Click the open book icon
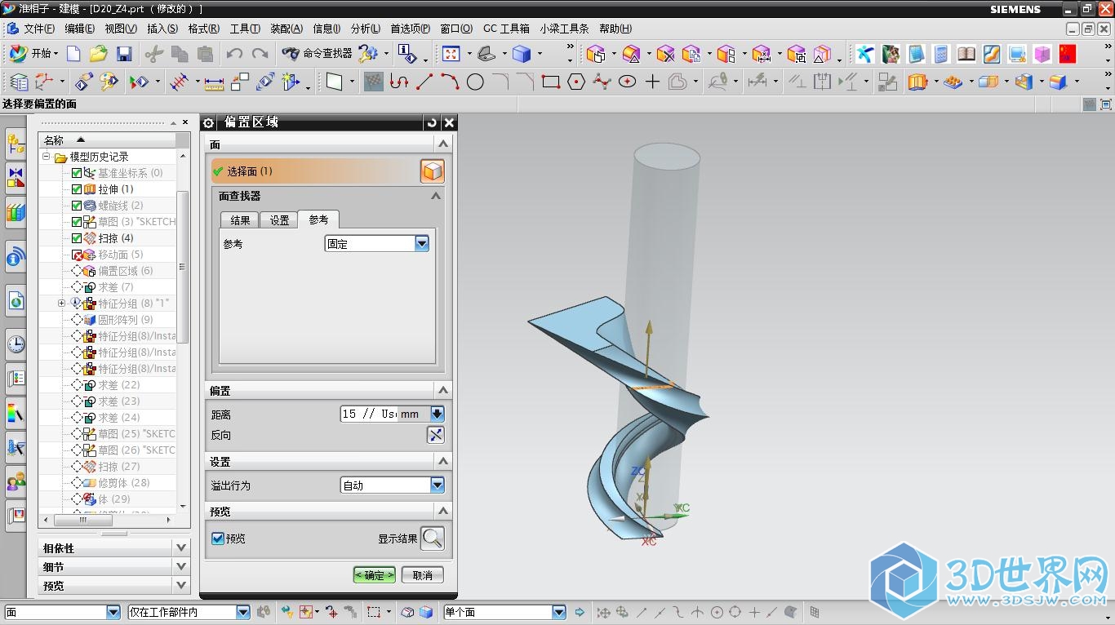Image resolution: width=1115 pixels, height=625 pixels. (x=966, y=54)
